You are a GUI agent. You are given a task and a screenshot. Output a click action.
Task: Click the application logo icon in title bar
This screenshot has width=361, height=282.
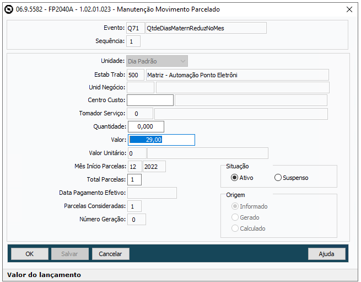click(9, 9)
